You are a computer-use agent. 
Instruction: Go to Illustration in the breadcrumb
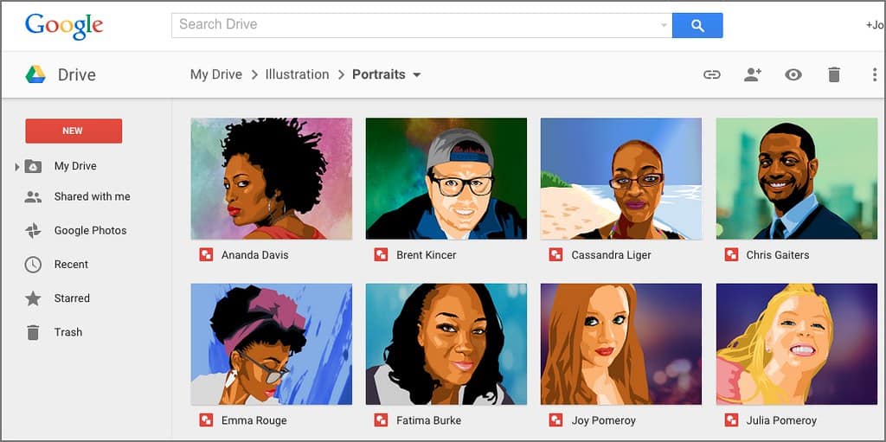pos(297,74)
